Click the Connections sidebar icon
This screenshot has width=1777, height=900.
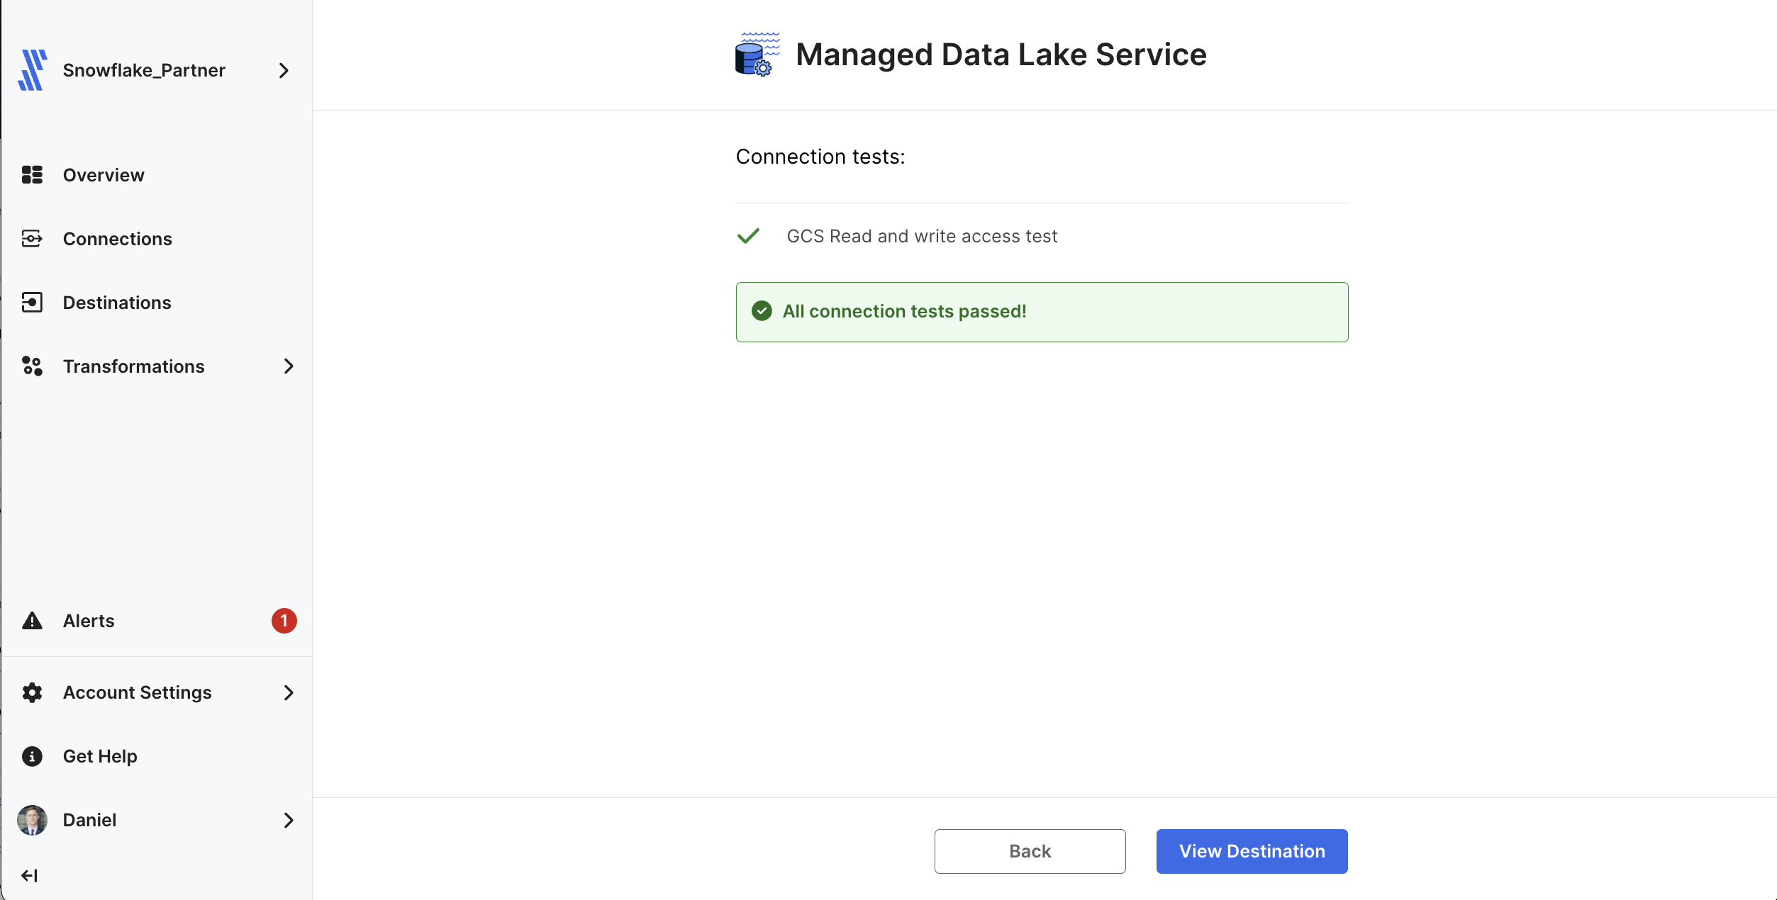[32, 239]
